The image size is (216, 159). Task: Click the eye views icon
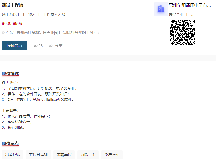point(36,46)
